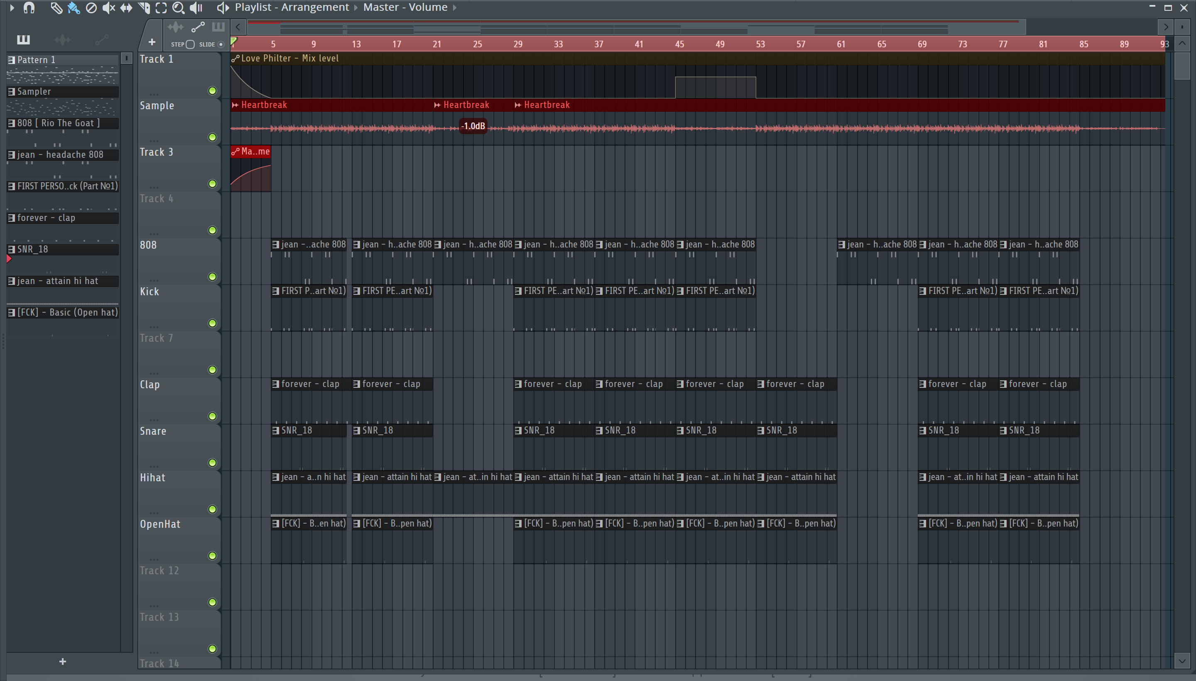This screenshot has height=681, width=1196.
Task: Click the Master - Volume title entry
Action: pyautogui.click(x=405, y=7)
